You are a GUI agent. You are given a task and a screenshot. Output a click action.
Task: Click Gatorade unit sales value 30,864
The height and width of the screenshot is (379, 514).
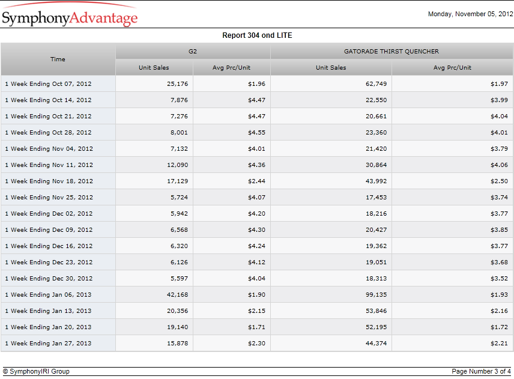[376, 165]
